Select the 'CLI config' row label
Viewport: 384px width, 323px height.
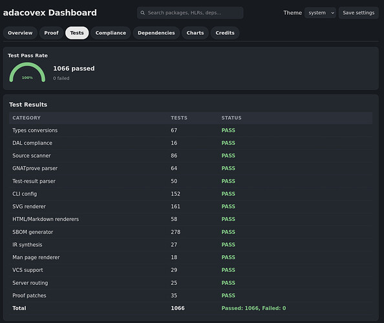pyautogui.click(x=25, y=194)
